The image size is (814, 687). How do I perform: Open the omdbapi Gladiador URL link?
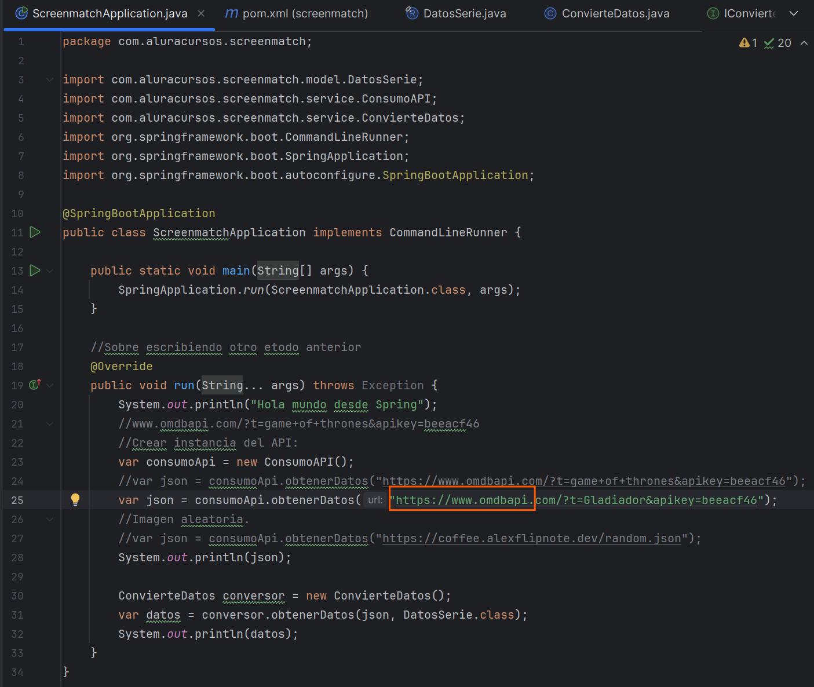coord(576,500)
